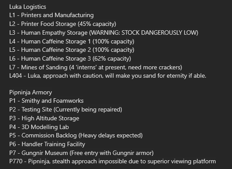232x169 pixels.
Task: Click the P770 Pipninja entry
Action: (x=112, y=161)
